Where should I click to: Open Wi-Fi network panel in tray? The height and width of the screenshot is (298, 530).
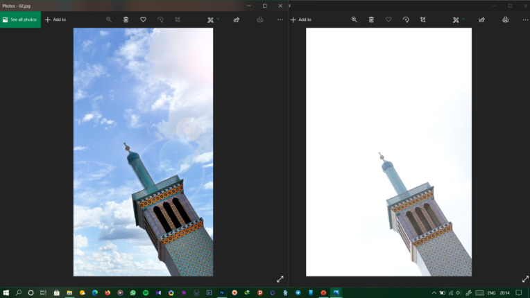point(451,292)
